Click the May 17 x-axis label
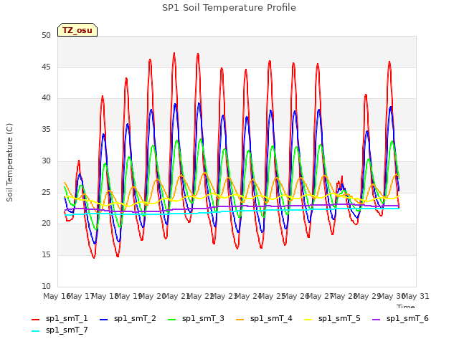This screenshot has width=459, height=344. coord(80,297)
